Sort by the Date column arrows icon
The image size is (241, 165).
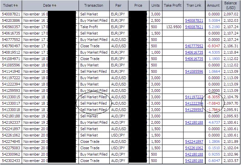point(54,5)
